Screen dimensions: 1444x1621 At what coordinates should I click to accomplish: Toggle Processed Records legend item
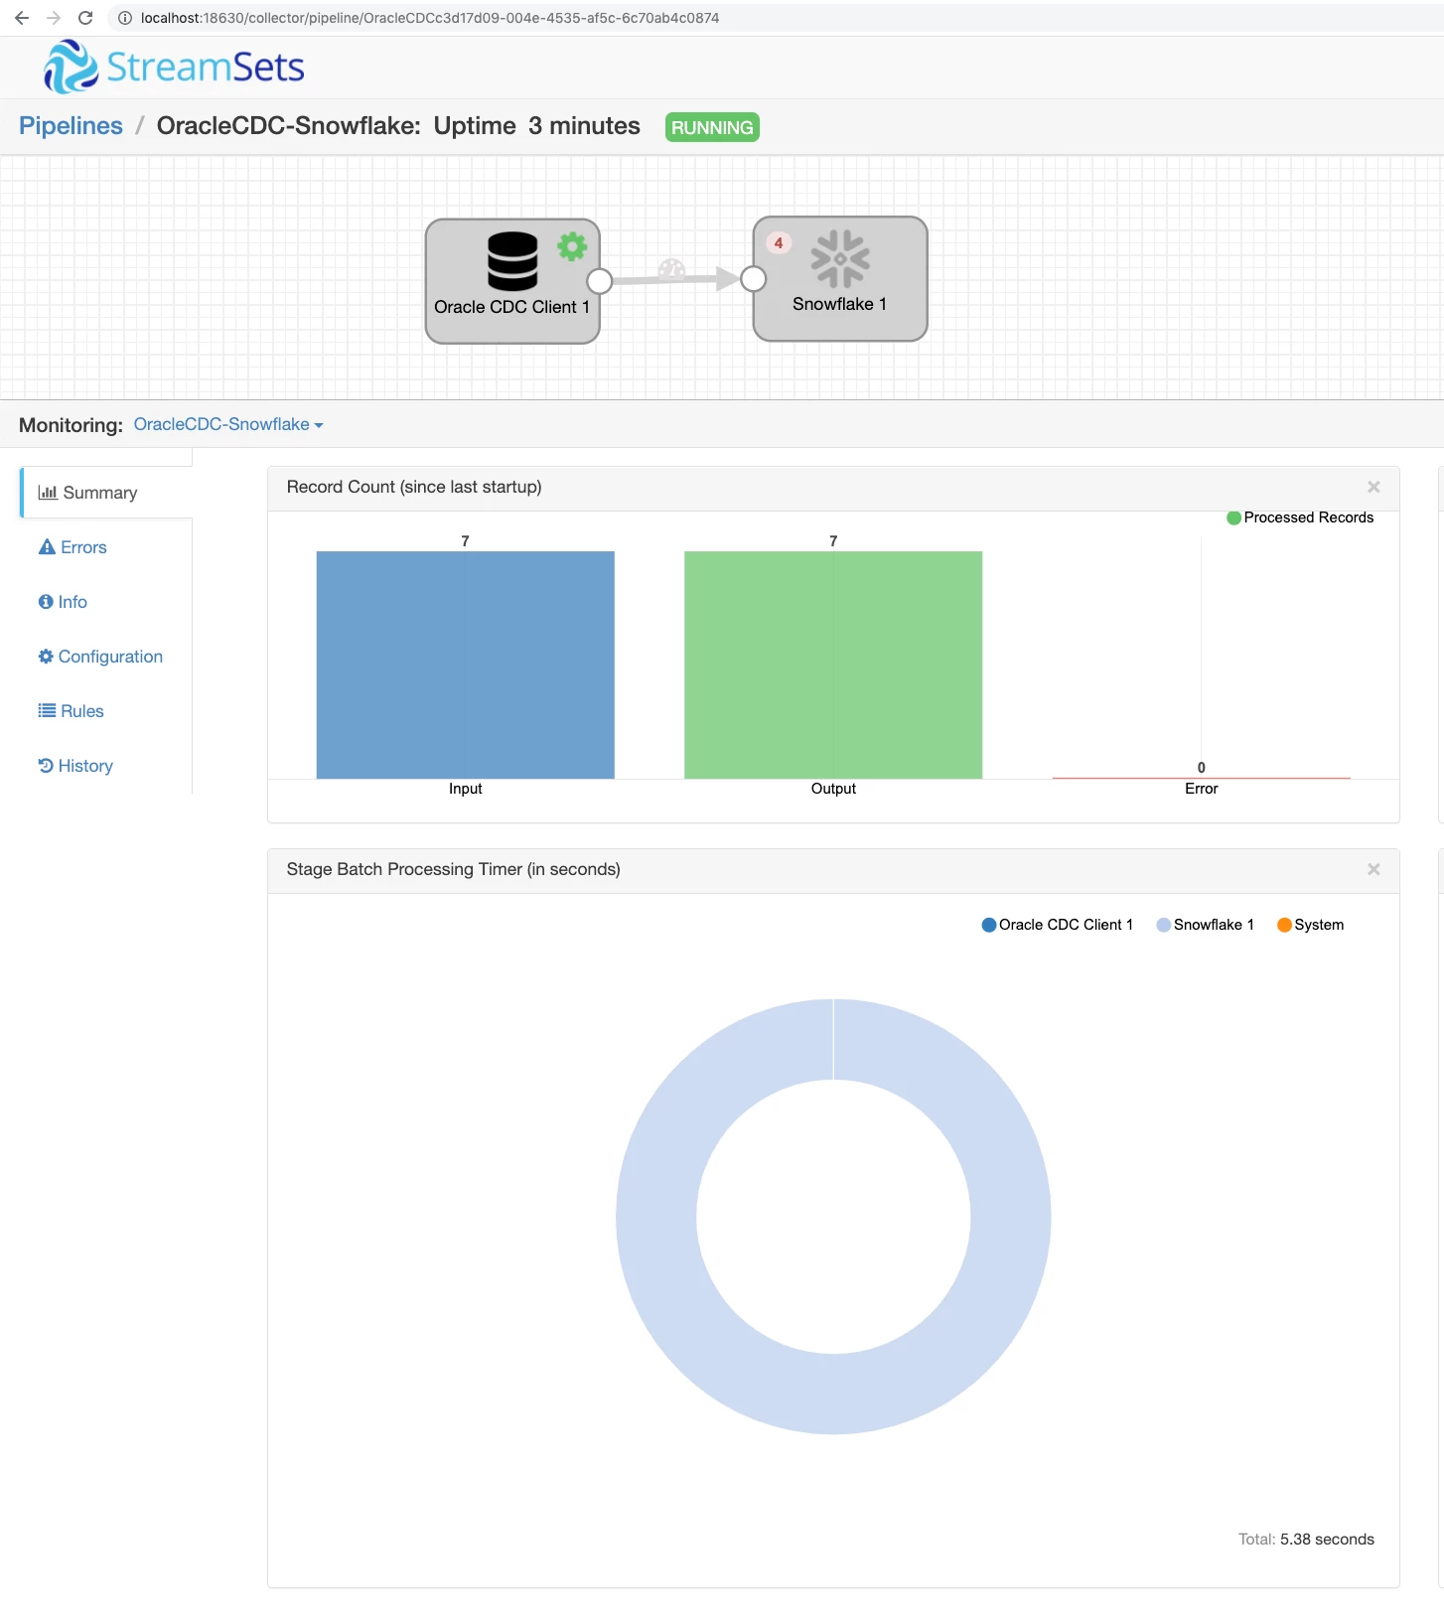click(1300, 517)
